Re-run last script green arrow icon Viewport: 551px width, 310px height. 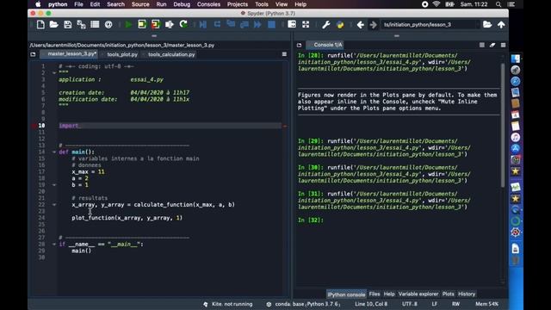coord(183,25)
